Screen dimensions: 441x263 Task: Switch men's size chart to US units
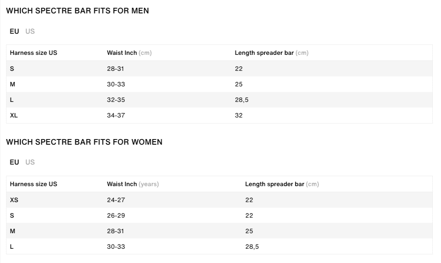[30, 31]
